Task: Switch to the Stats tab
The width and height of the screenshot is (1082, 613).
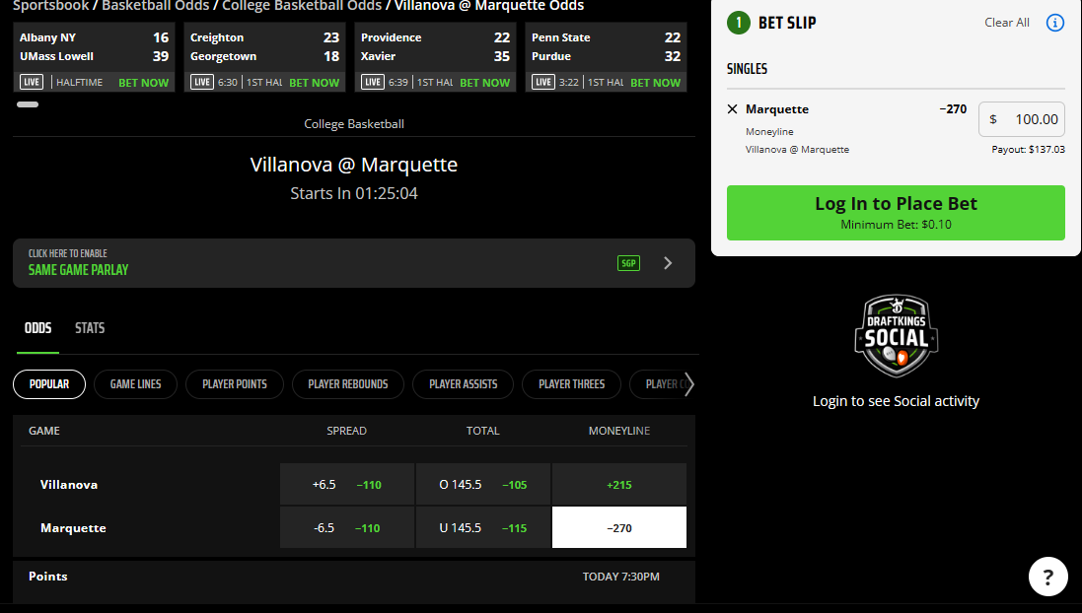Action: pyautogui.click(x=90, y=328)
